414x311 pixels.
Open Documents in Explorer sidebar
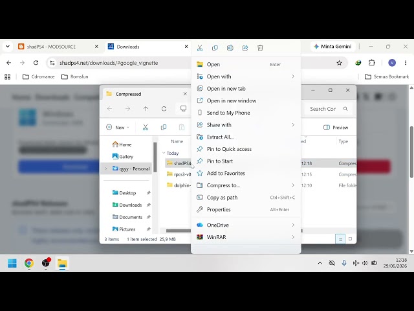127,217
